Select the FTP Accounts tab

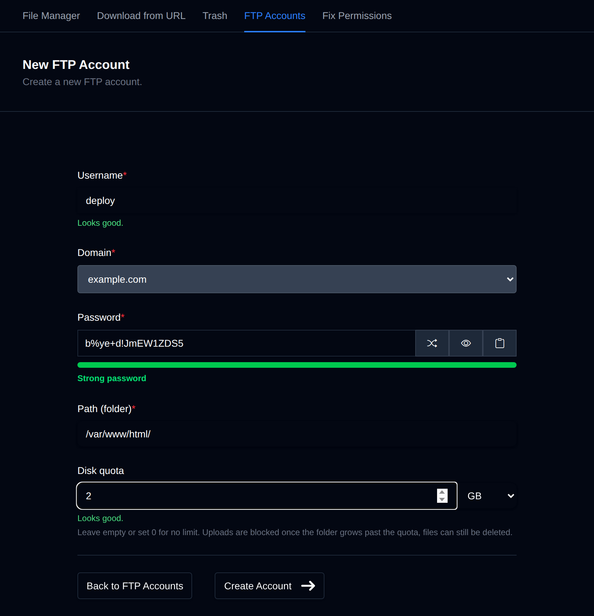(275, 16)
